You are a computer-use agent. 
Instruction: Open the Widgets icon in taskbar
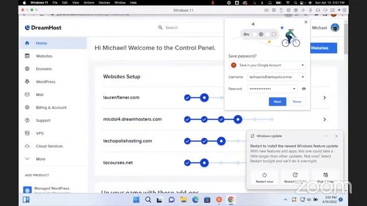(26, 200)
